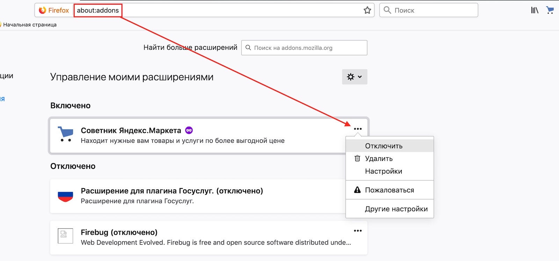The image size is (559, 261).
Task: Select Пожаловаться in the extension menu
Action: click(390, 190)
